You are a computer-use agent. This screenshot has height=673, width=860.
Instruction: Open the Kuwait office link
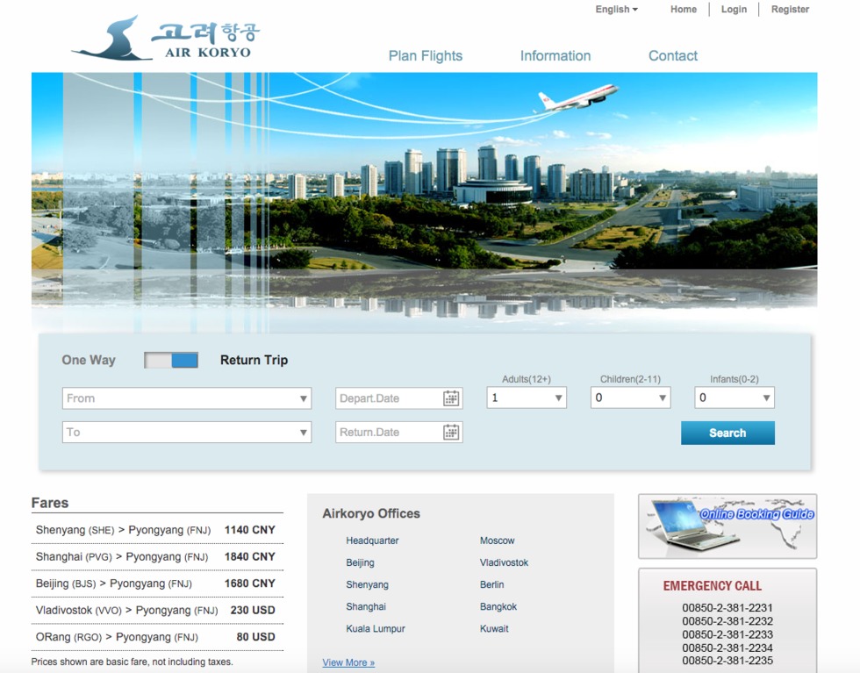click(494, 628)
